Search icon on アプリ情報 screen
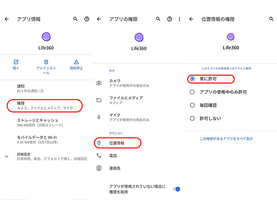 (x=76, y=19)
